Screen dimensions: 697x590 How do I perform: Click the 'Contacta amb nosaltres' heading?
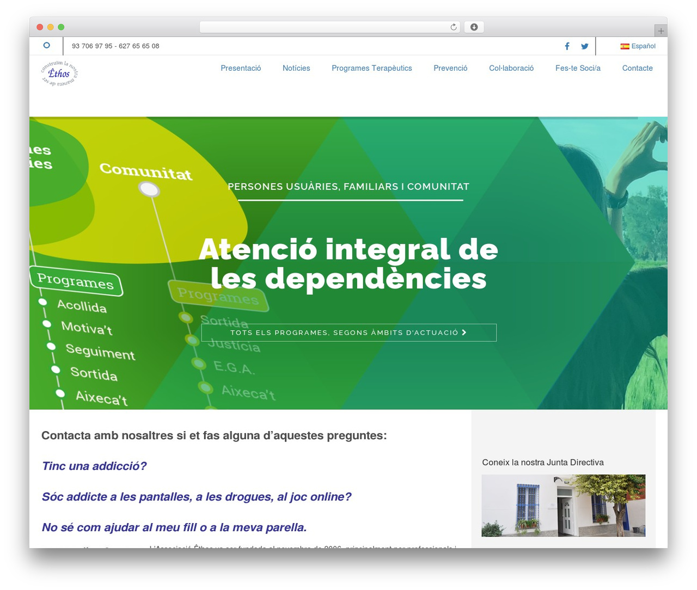(x=214, y=435)
